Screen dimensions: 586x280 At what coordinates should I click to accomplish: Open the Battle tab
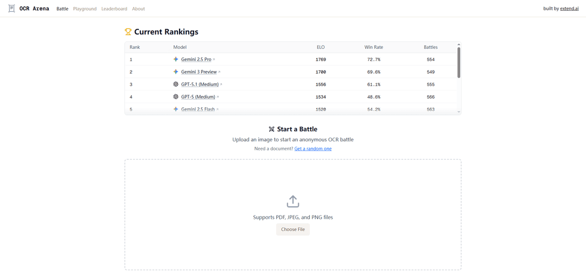(x=62, y=9)
